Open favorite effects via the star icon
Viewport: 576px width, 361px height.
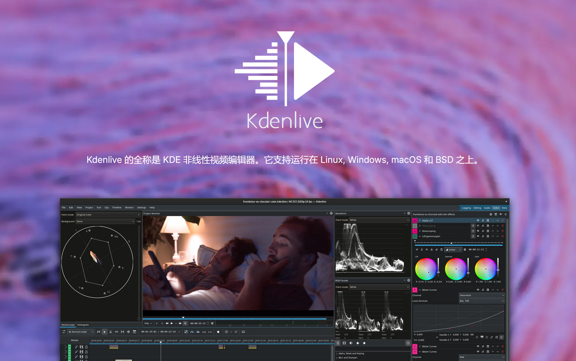tap(218, 332)
